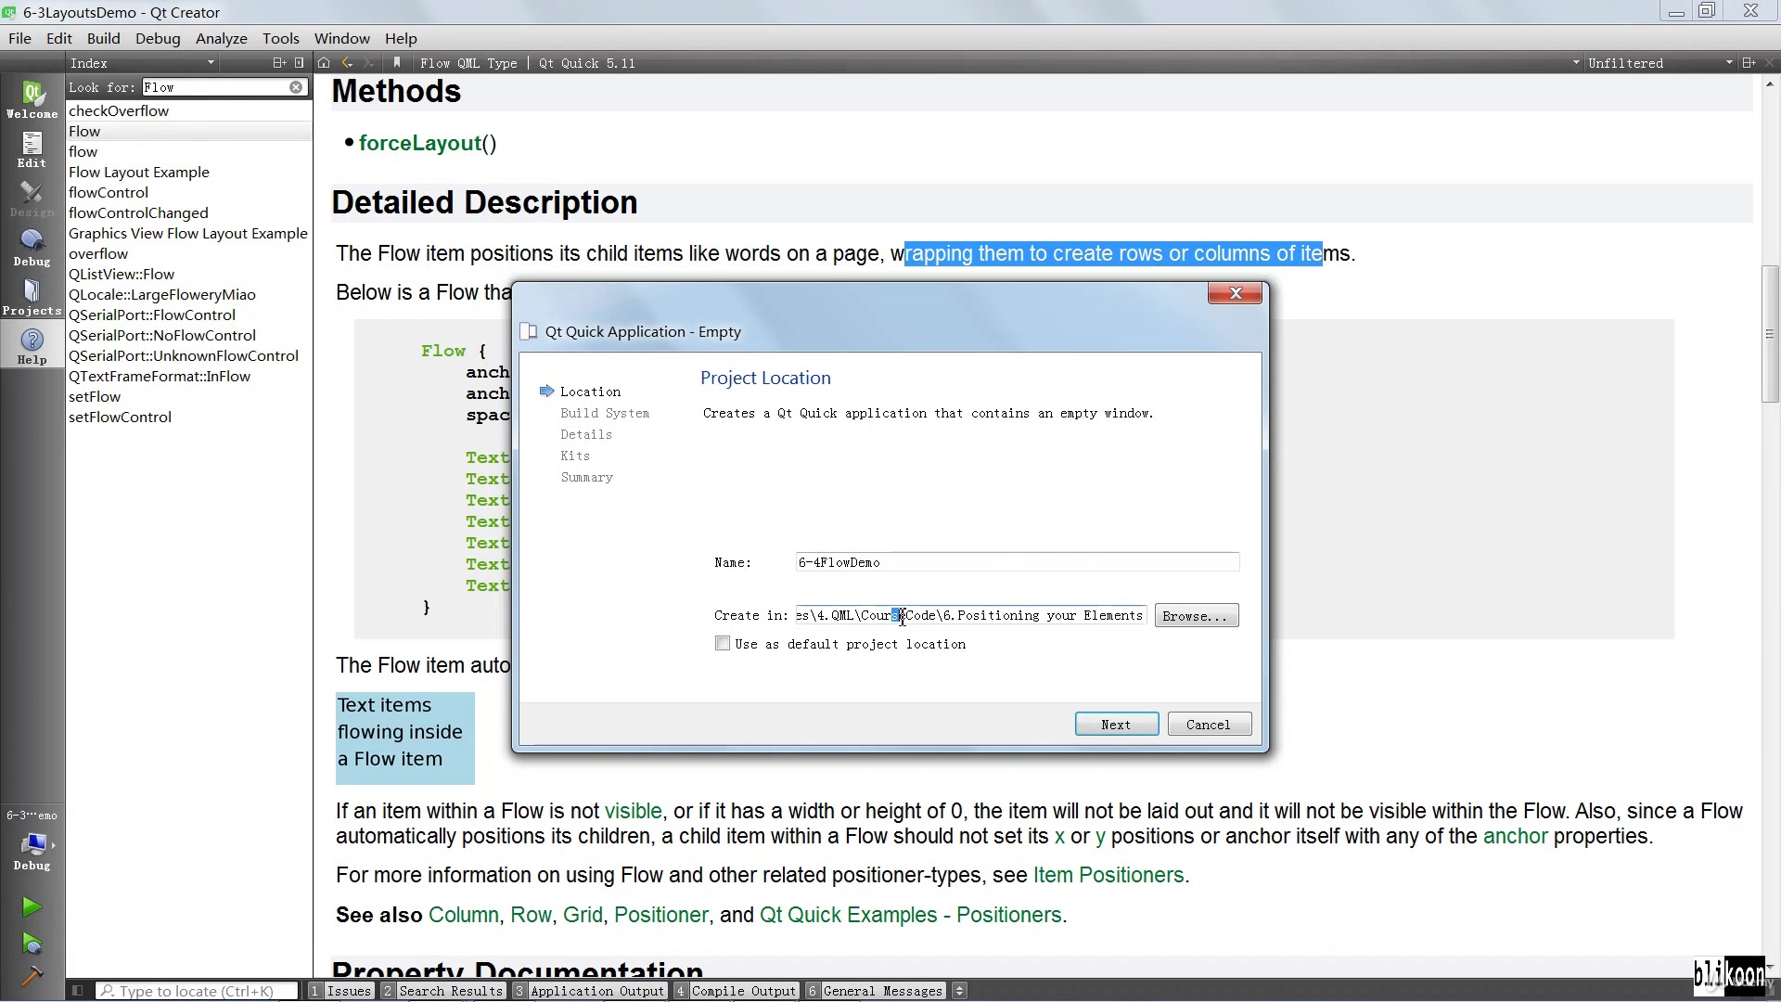Viewport: 1781px width, 1002px height.
Task: Expand the output panes selector arrows
Action: click(960, 991)
